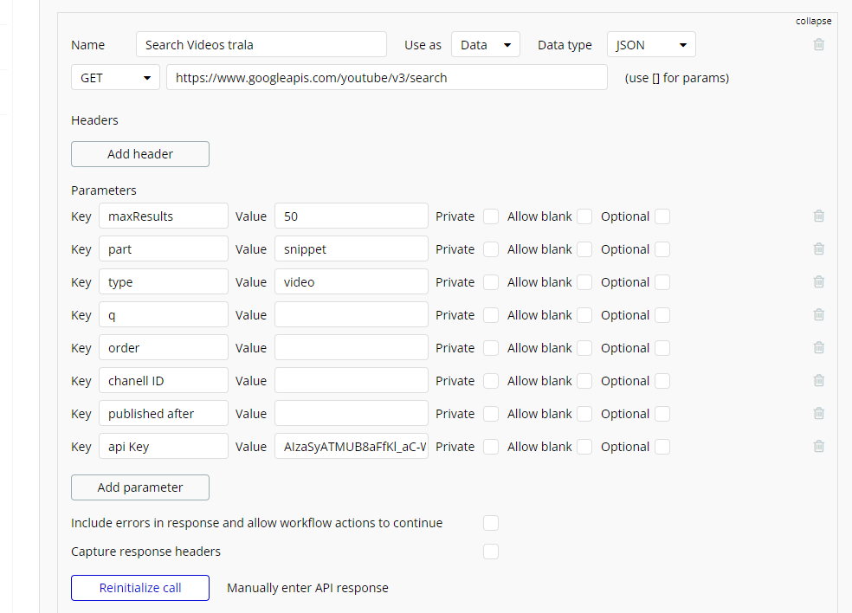Enable Allow blank for q parameter
The image size is (852, 613).
pos(584,315)
